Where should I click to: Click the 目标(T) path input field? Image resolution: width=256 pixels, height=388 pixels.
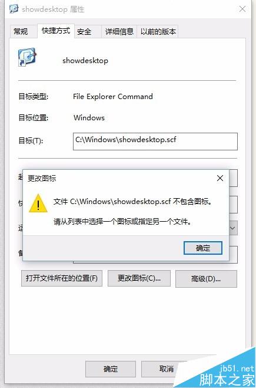155,142
